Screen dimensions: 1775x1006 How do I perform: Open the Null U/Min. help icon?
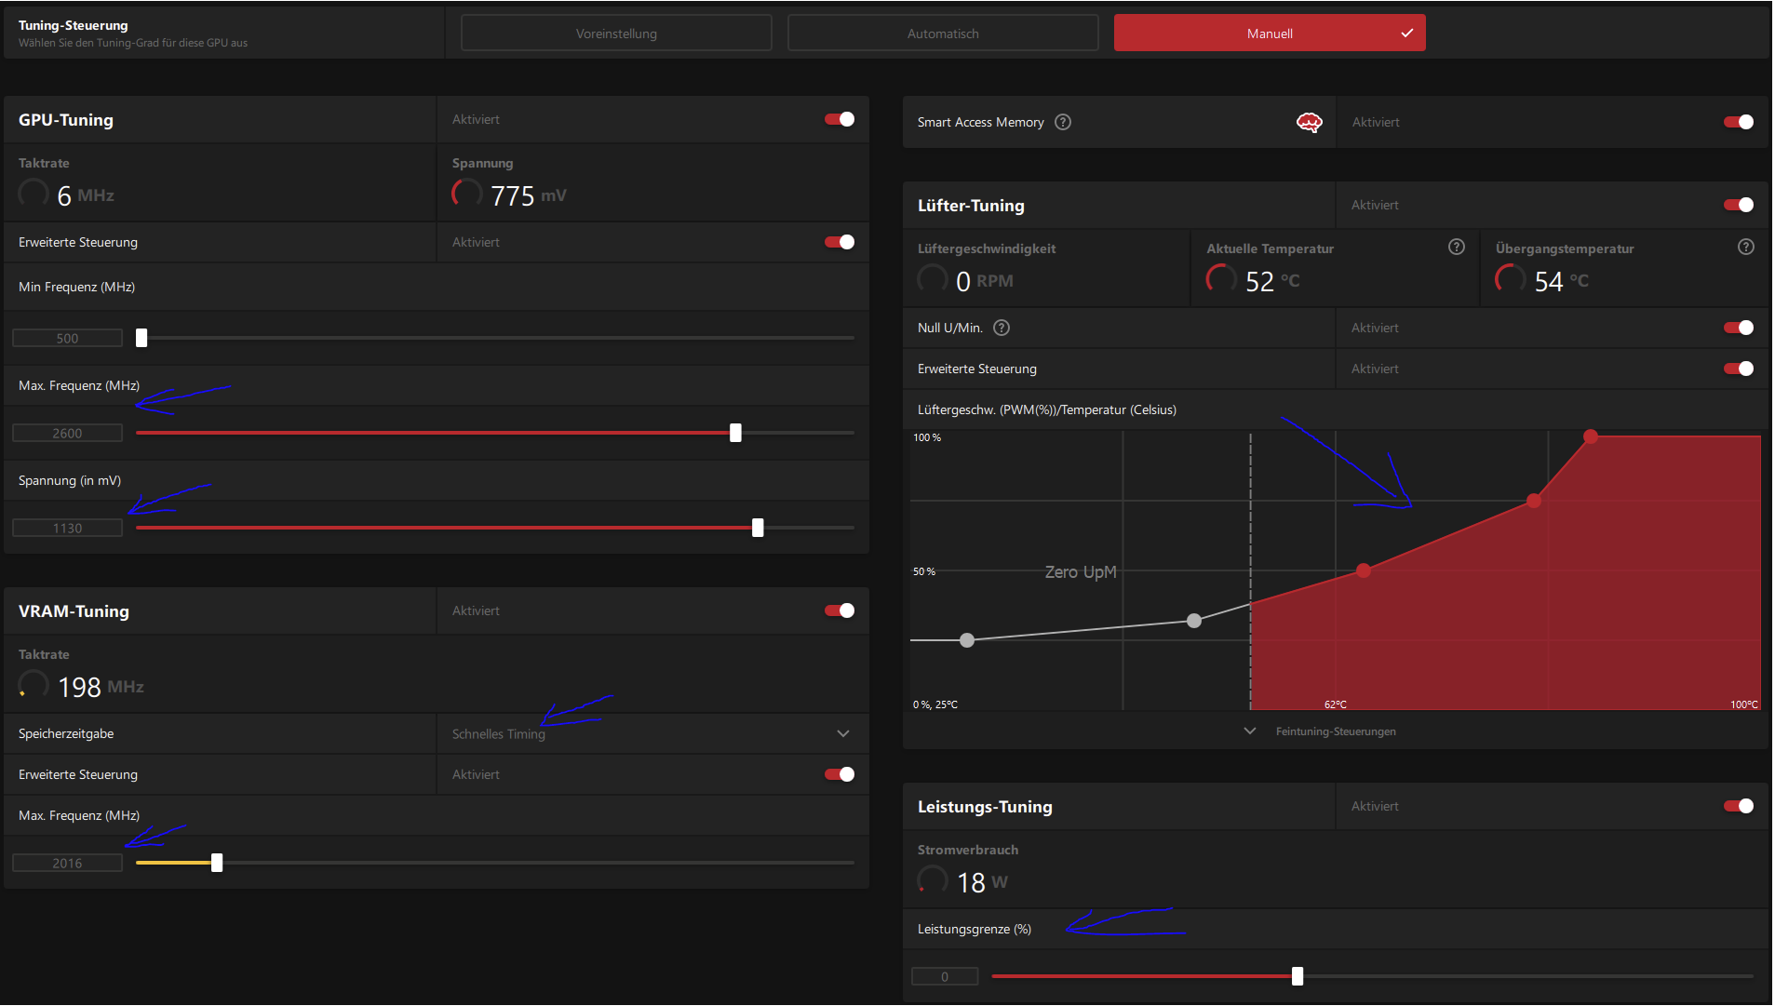(1002, 328)
